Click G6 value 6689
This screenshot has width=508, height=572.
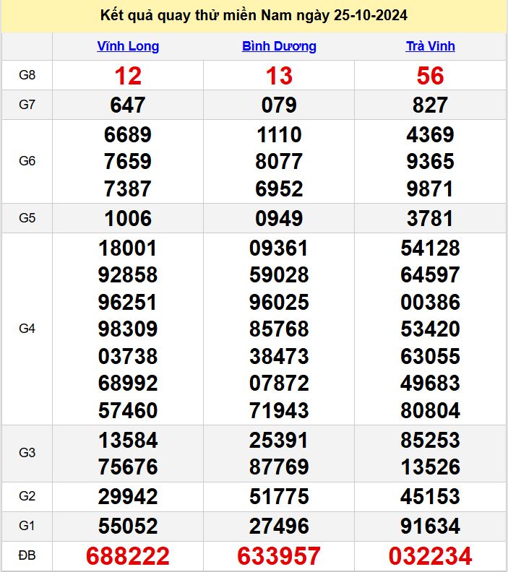click(x=128, y=134)
